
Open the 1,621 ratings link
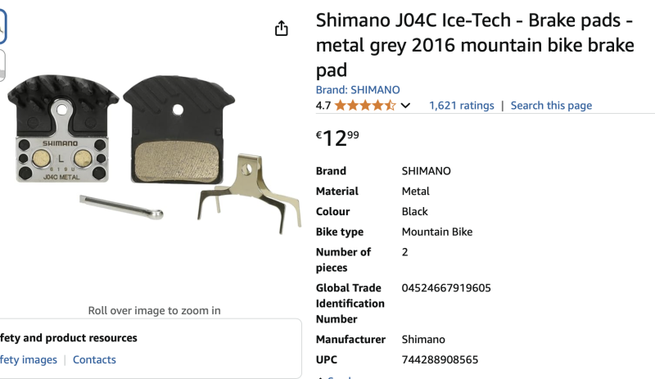tap(461, 106)
